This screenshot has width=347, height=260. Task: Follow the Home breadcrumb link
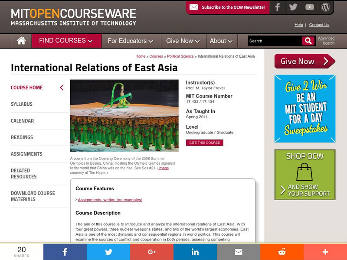click(x=140, y=56)
